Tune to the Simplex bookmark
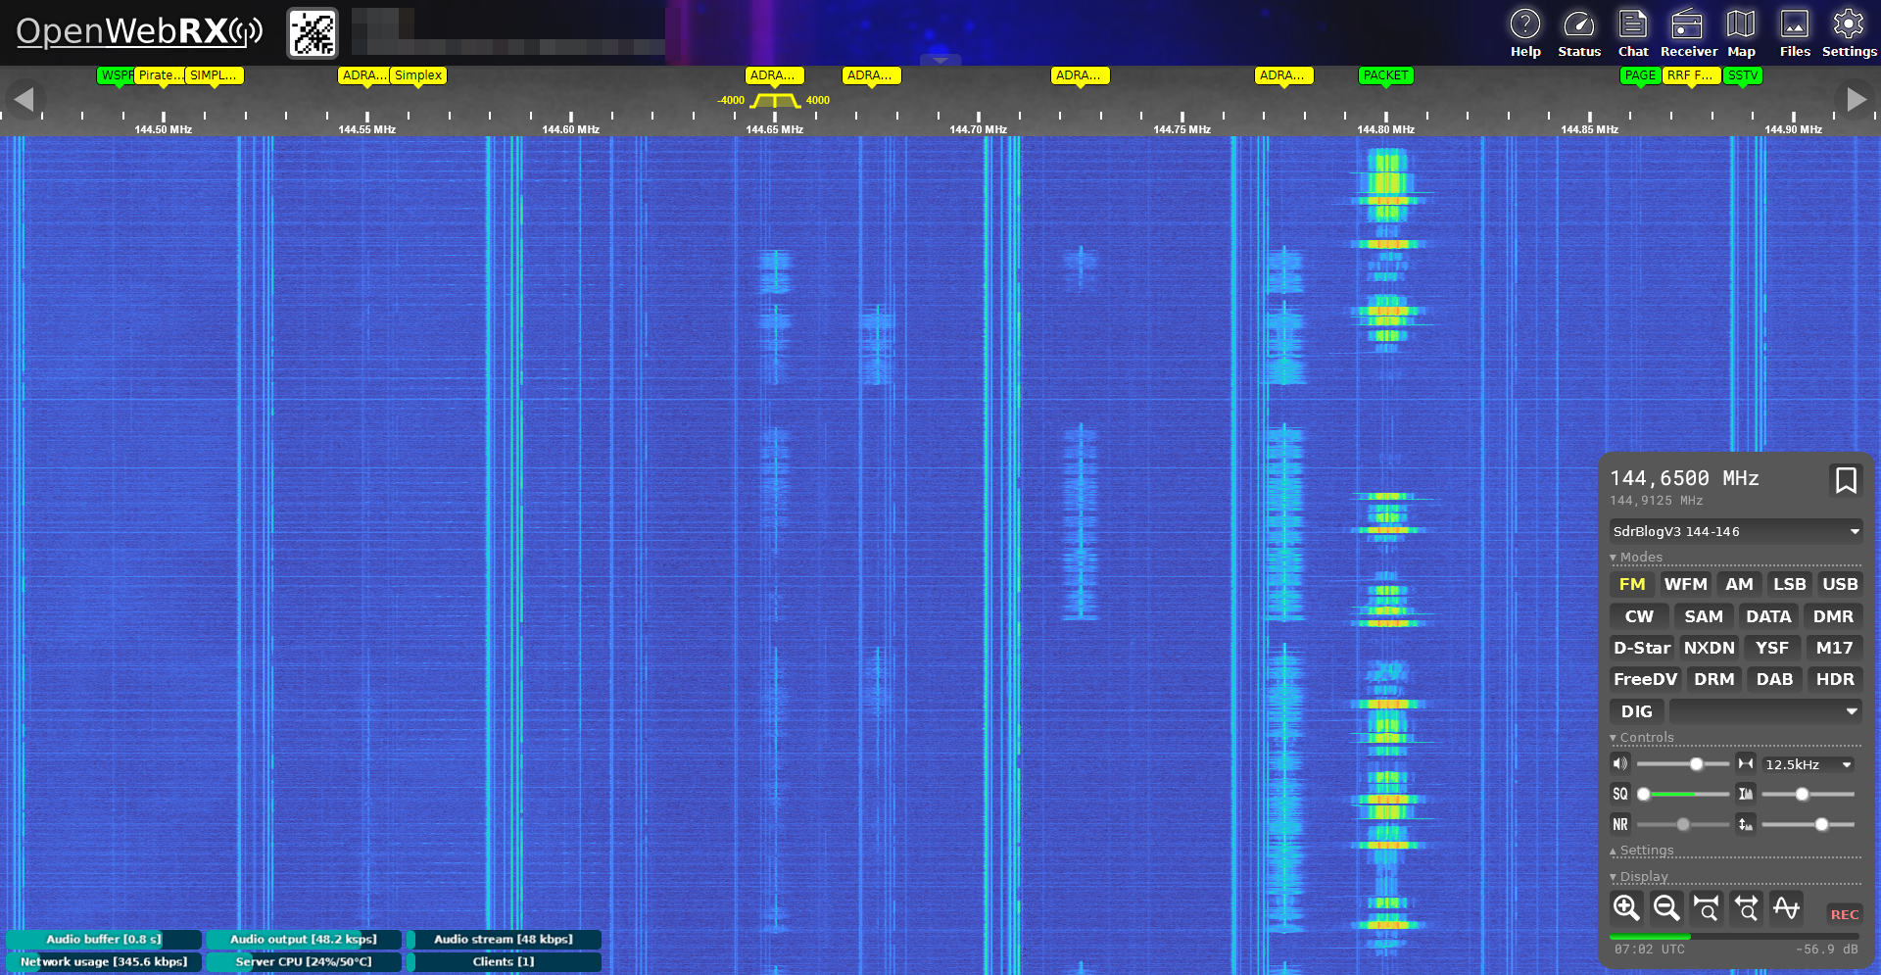The width and height of the screenshot is (1881, 975). [418, 75]
